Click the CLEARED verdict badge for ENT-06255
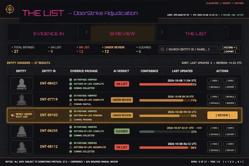The image size is (249, 166). coord(122,131)
